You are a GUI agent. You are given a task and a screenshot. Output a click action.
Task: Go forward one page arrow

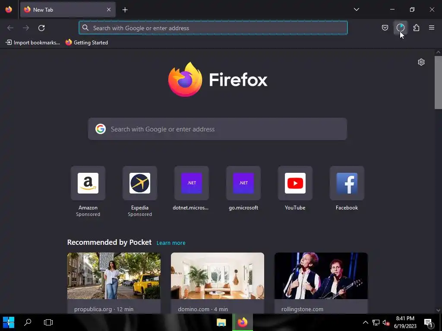click(26, 28)
